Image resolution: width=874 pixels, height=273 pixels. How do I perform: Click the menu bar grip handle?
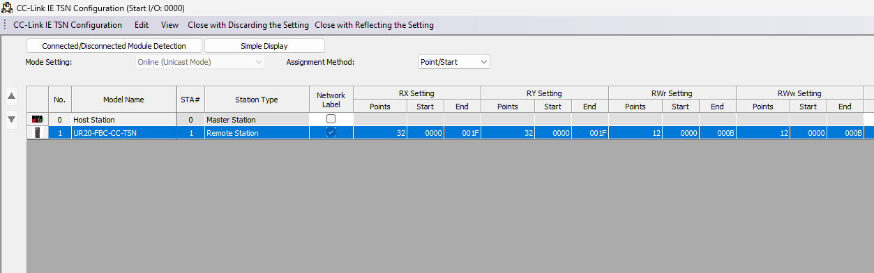(x=5, y=25)
